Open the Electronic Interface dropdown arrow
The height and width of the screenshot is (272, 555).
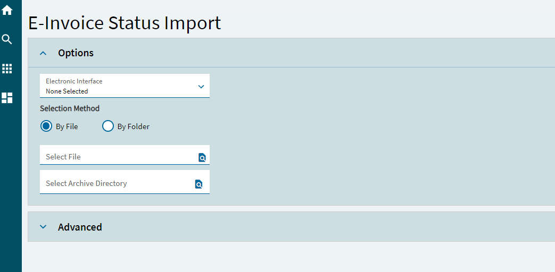click(201, 86)
